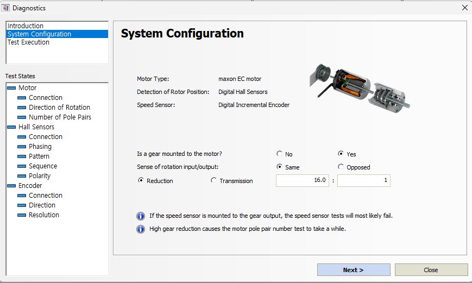Click status icon beside Direction of Rotation
The image size is (472, 283).
(x=22, y=108)
